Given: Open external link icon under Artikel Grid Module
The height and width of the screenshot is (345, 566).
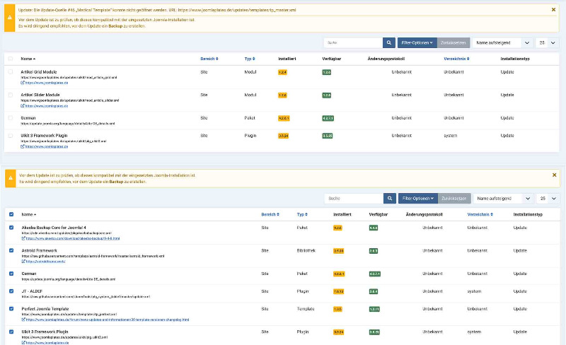Looking at the screenshot, I should point(23,83).
